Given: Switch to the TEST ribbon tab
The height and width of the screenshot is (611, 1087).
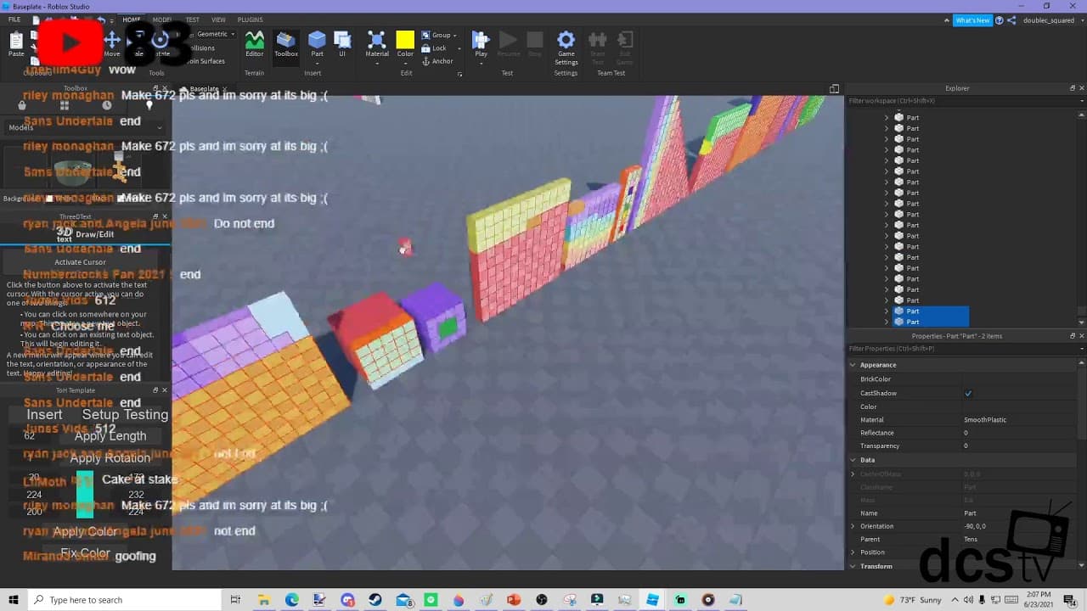Looking at the screenshot, I should 193,20.
